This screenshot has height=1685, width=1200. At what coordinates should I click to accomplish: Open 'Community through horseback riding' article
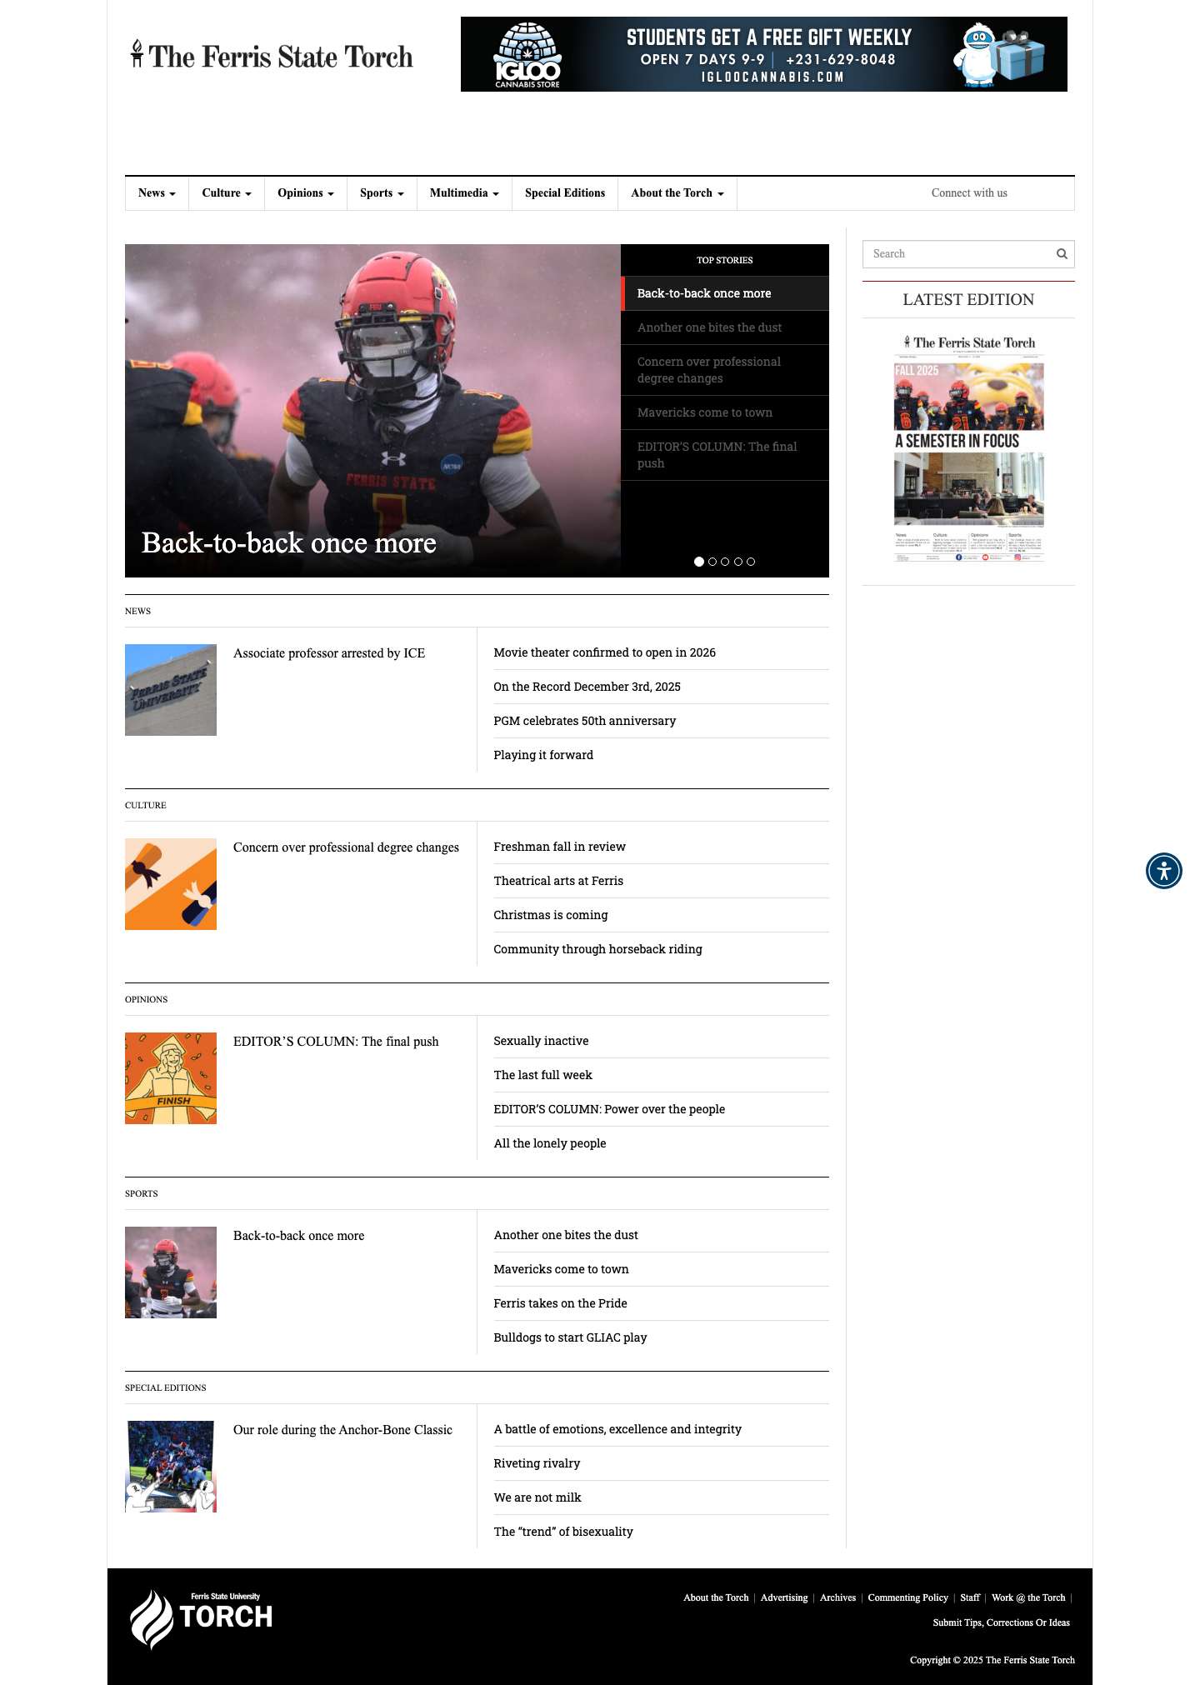[597, 949]
